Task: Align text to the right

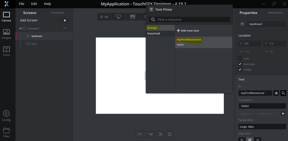Action: click(257, 140)
